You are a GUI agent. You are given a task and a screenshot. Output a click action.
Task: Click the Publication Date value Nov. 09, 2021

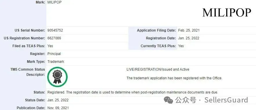(58, 108)
